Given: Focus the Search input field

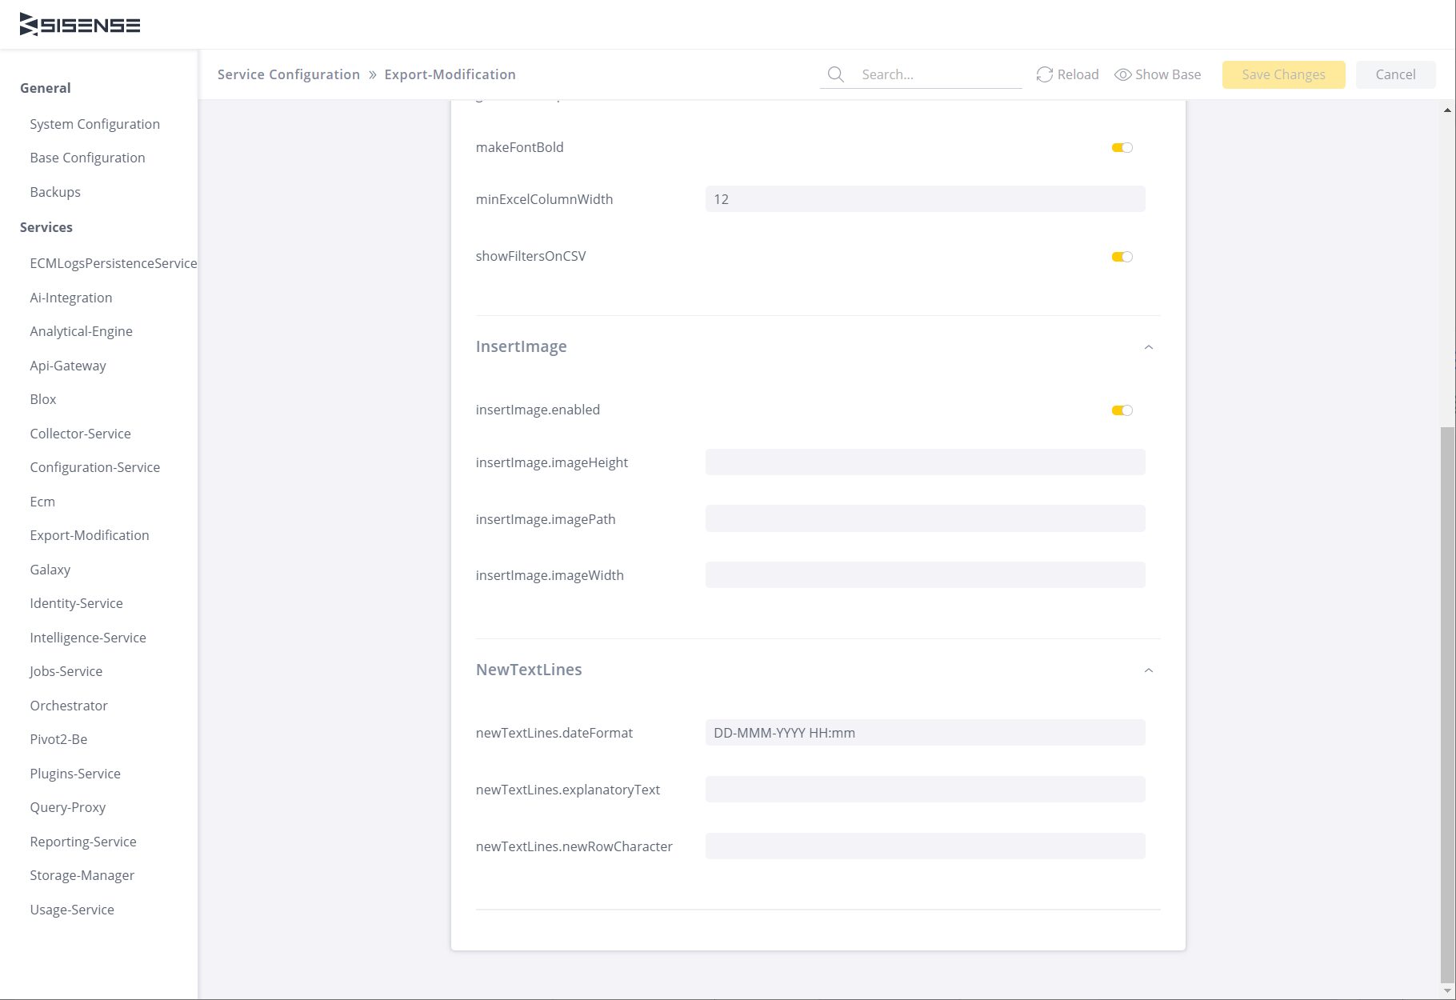Looking at the screenshot, I should [936, 74].
